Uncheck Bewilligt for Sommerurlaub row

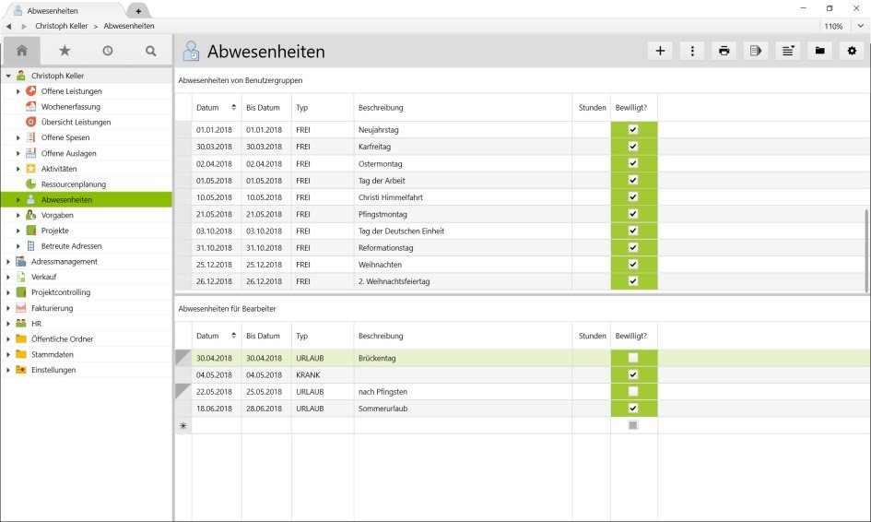pos(633,408)
